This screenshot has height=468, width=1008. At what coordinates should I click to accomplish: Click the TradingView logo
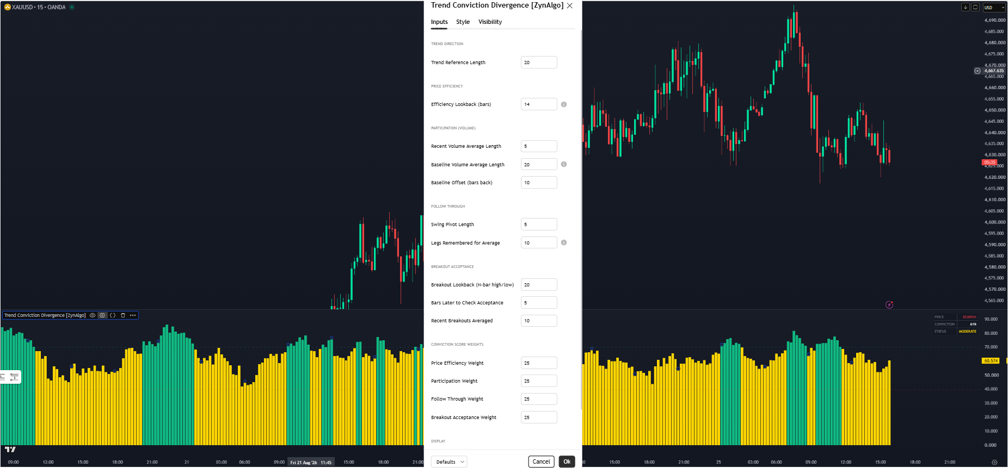click(x=10, y=449)
